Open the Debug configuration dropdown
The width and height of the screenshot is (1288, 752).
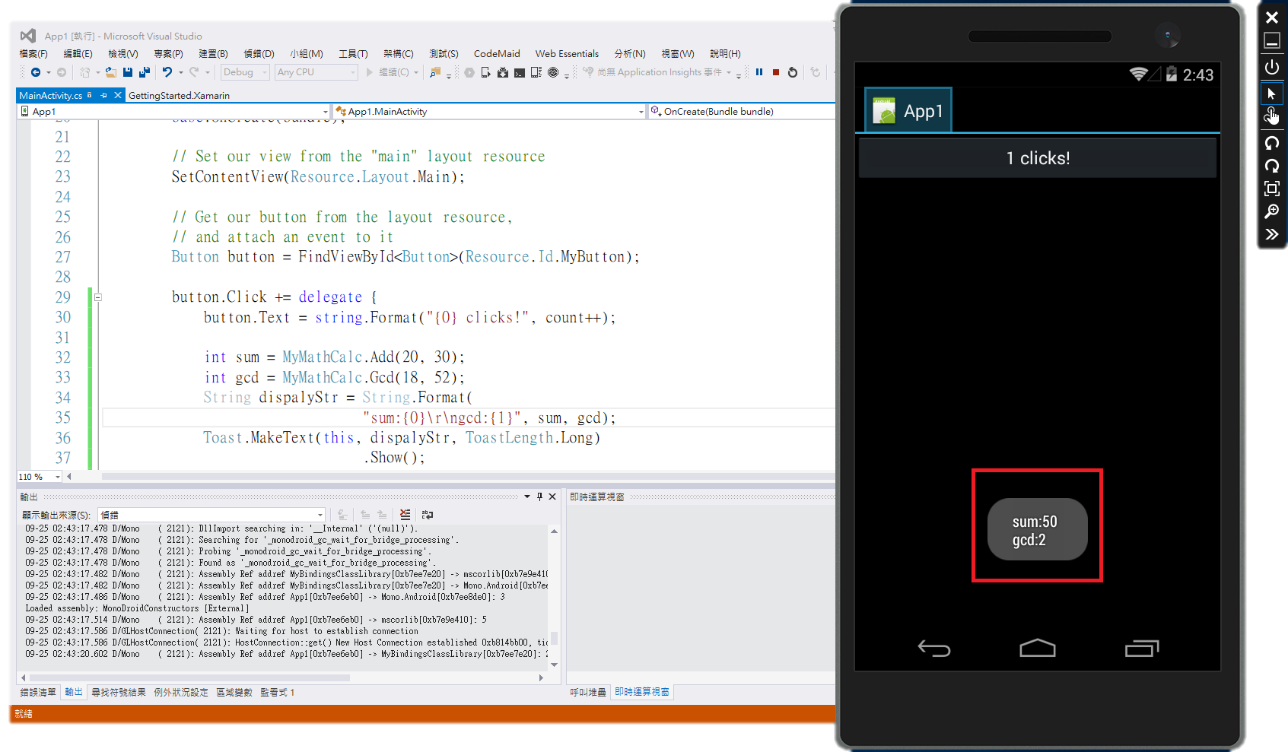pyautogui.click(x=245, y=72)
